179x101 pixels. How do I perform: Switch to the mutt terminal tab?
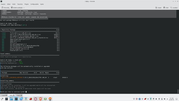coord(4,95)
